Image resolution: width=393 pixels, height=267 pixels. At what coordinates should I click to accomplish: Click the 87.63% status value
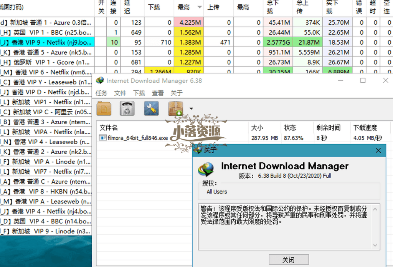click(294, 138)
